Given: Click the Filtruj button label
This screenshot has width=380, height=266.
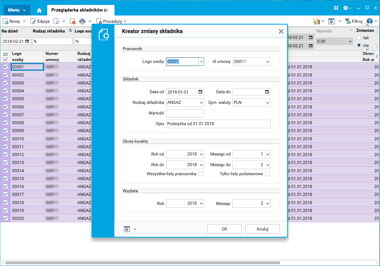Looking at the screenshot, I should 357,21.
